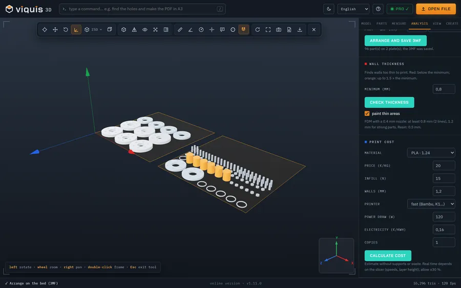Image resolution: width=461 pixels, height=288 pixels.
Task: Expand the ISO view dropdown
Action: [x=94, y=30]
